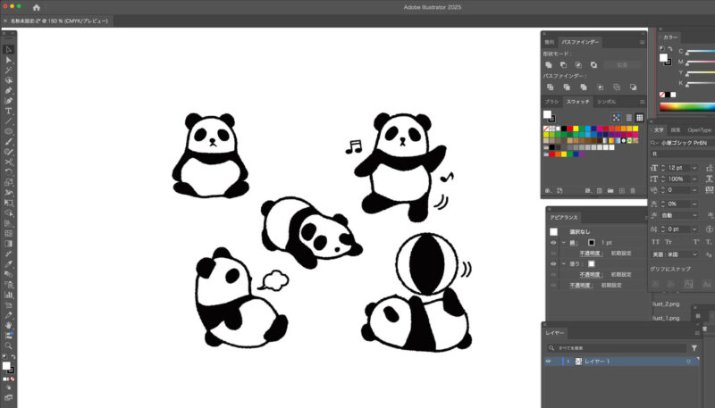Toggle visibility of the stroke (線) attribute
The image size is (715, 408).
point(552,243)
